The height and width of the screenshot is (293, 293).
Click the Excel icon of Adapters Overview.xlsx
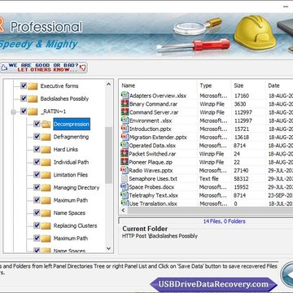[125, 95]
